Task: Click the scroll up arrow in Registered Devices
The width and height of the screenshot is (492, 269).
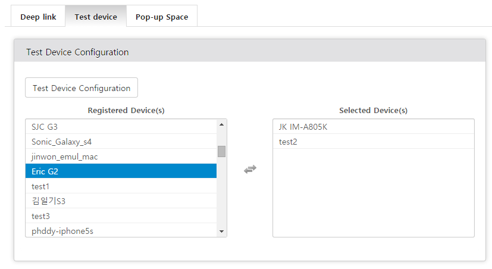Action: (221, 124)
